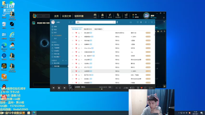Switch to the 我的歌手(0) tab
This screenshot has height=115, width=205.
coord(88,29)
